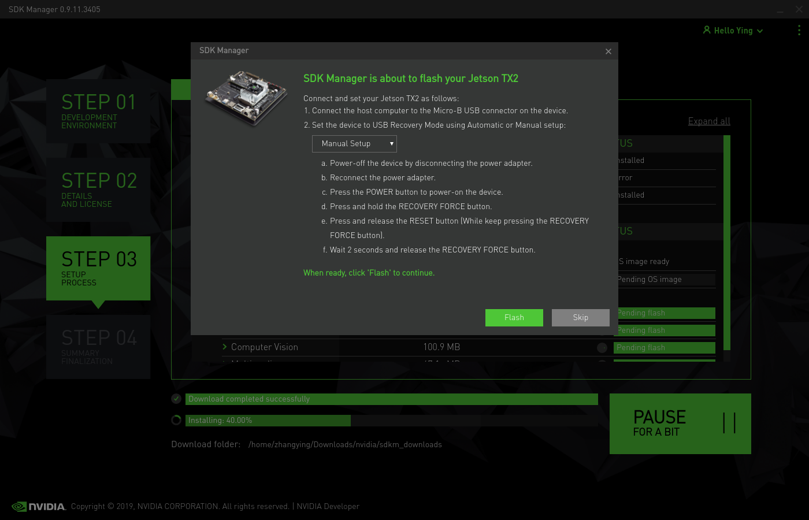Select Step 04 Summary Finalization
This screenshot has width=809, height=520.
(x=98, y=347)
